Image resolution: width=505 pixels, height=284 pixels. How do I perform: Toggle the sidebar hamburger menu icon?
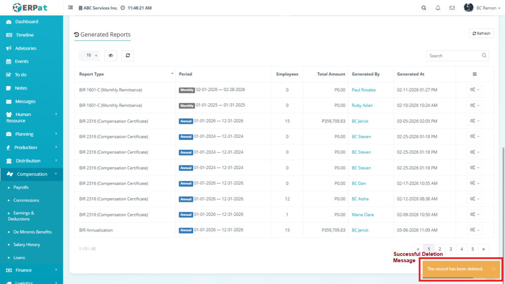(71, 8)
